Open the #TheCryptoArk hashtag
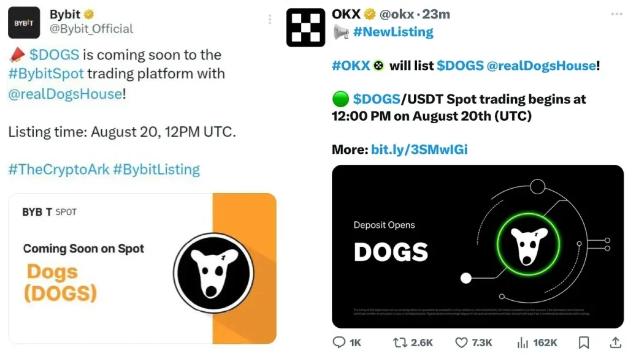The image size is (628, 356). point(58,169)
